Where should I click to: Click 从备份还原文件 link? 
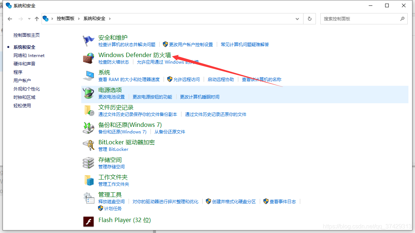coord(170,132)
